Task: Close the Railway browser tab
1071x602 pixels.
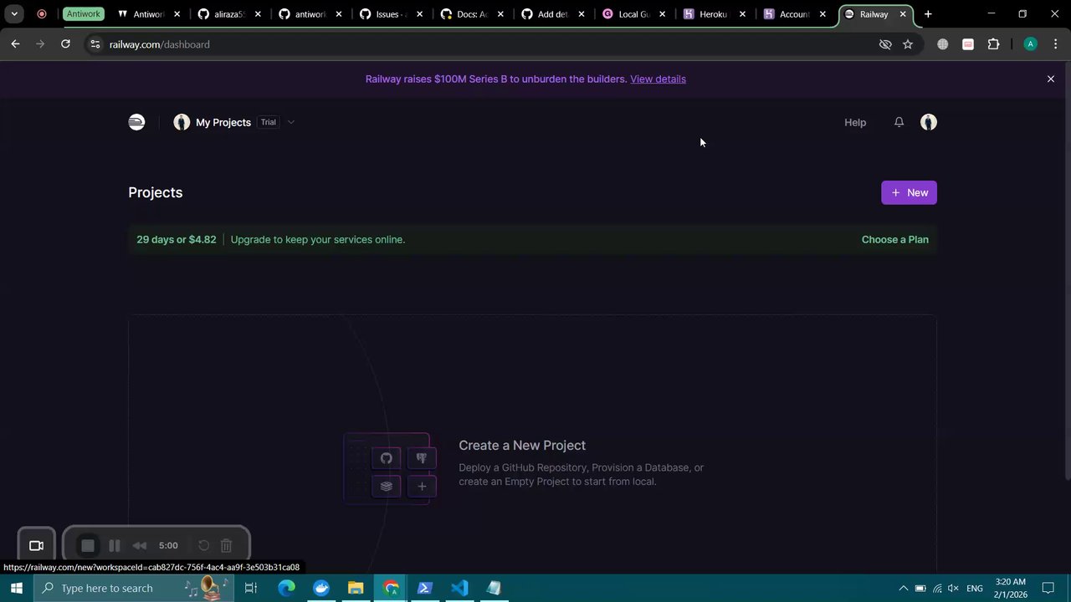Action: click(903, 14)
